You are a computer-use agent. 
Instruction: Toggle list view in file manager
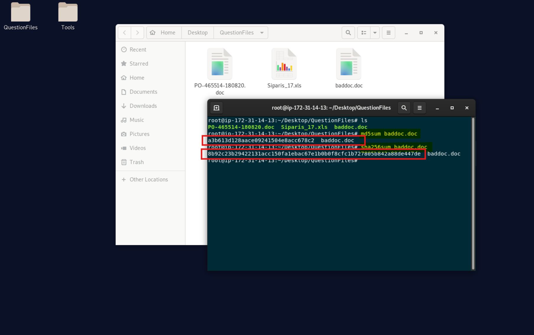click(364, 33)
